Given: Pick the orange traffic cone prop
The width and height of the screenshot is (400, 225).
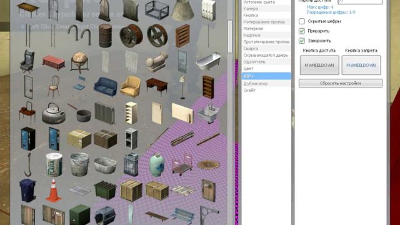Looking at the screenshot, I should [x=54, y=191].
